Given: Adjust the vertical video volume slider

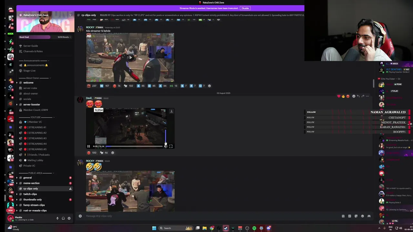Looking at the screenshot, I should (x=166, y=136).
